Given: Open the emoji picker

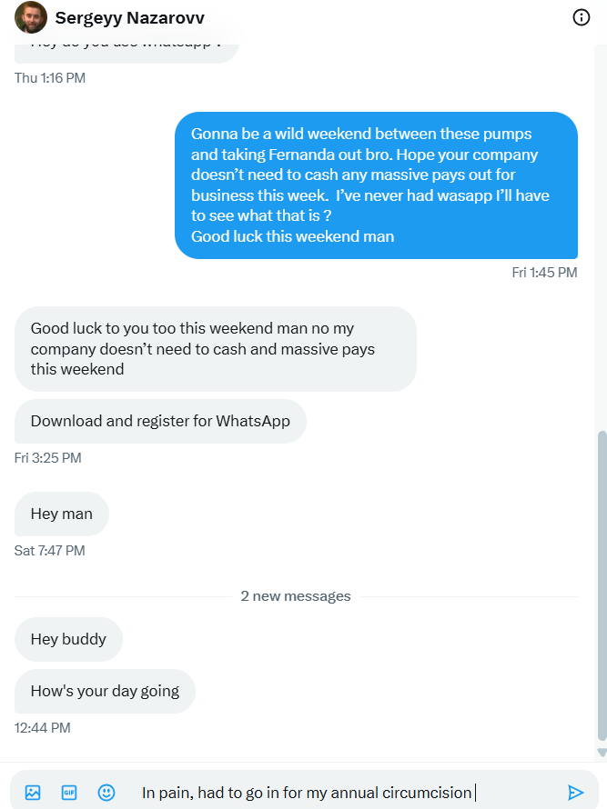Looking at the screenshot, I should pyautogui.click(x=106, y=793).
